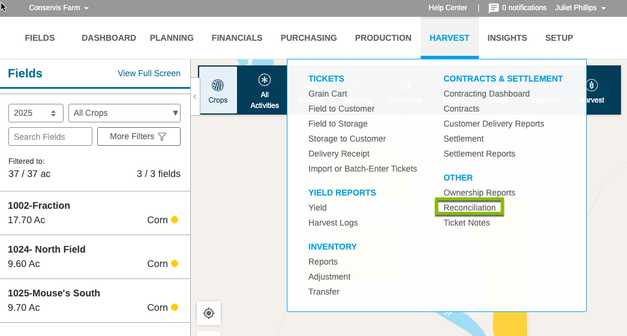The height and width of the screenshot is (336, 627).
Task: Expand the All Crops dropdown
Action: (x=124, y=113)
